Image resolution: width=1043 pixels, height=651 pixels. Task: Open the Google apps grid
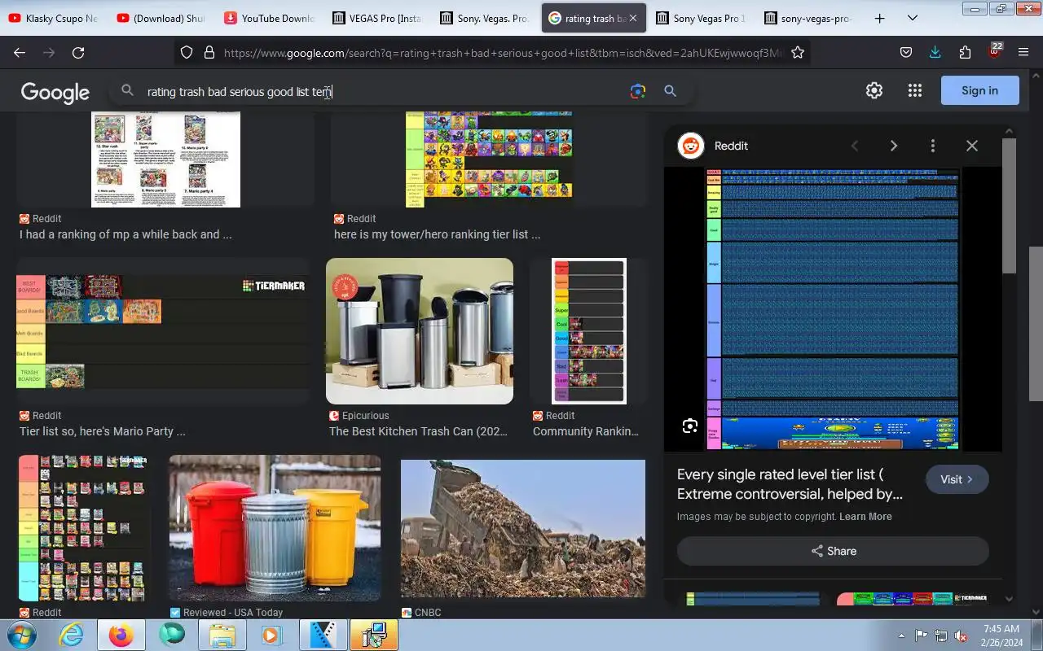(x=915, y=90)
